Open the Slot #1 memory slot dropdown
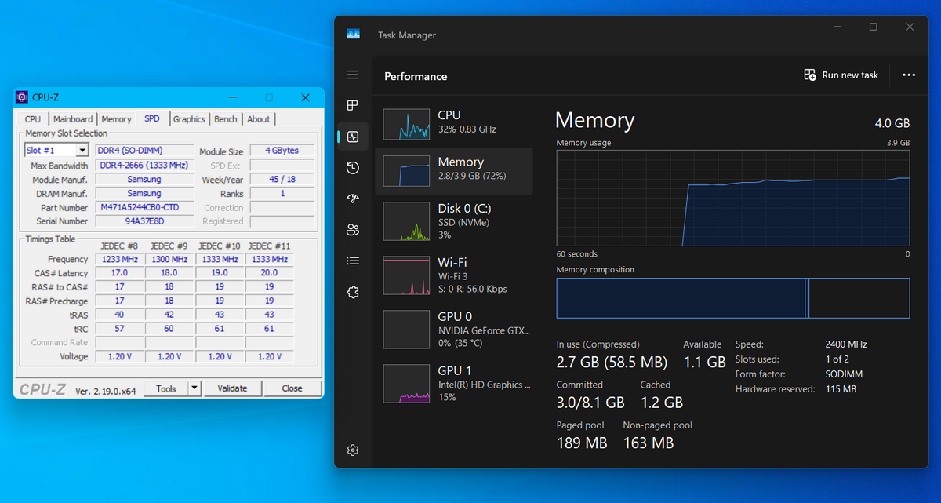This screenshot has width=941, height=503. tap(56, 151)
